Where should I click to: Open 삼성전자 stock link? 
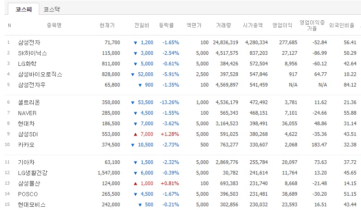click(x=29, y=42)
